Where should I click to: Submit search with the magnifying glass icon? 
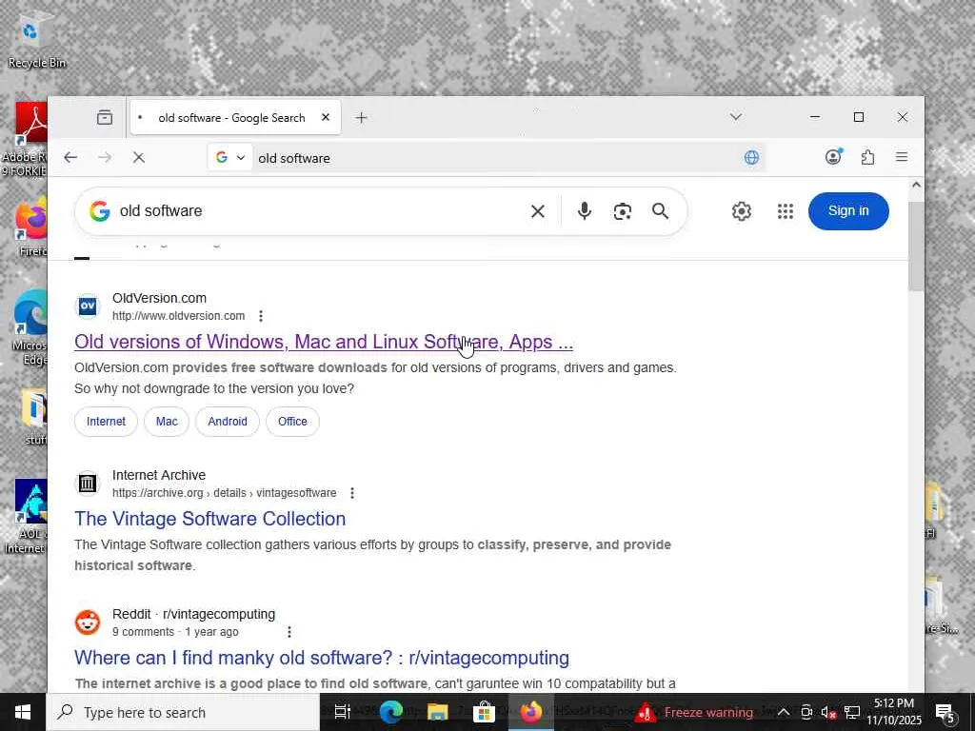click(x=661, y=211)
